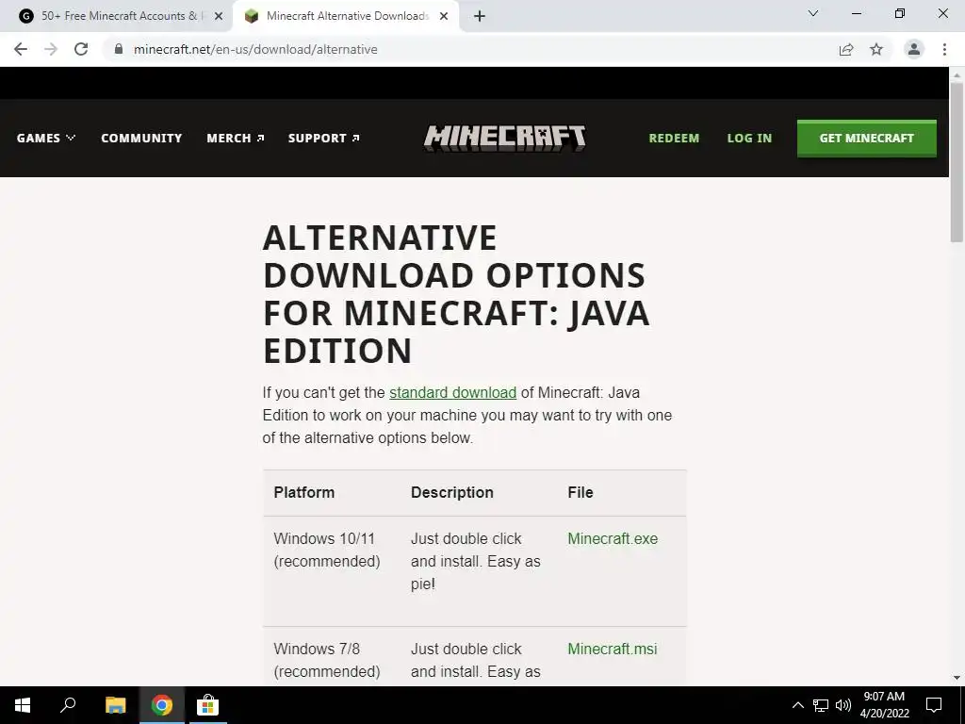The height and width of the screenshot is (724, 965).
Task: Open the COMMUNITY menu item
Action: coord(141,138)
